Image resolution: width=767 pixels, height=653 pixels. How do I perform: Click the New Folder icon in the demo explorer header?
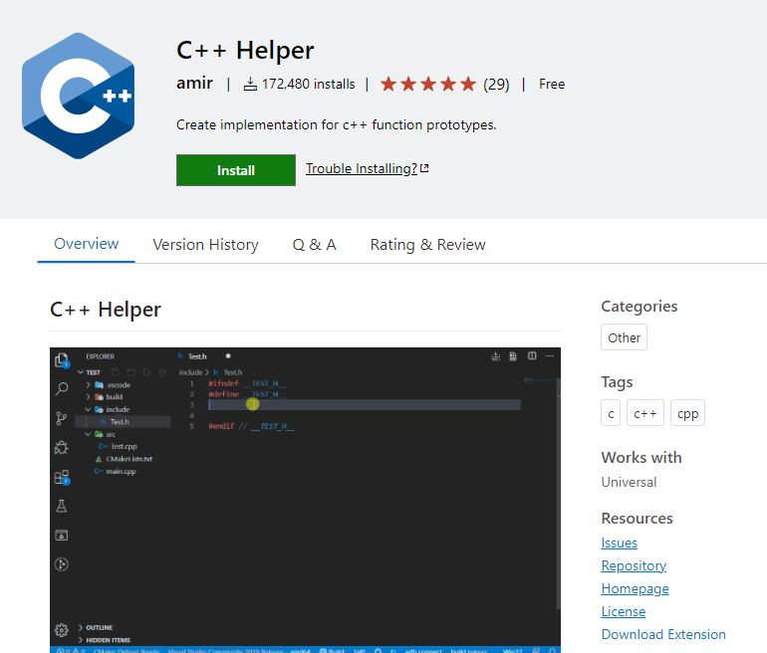click(131, 372)
